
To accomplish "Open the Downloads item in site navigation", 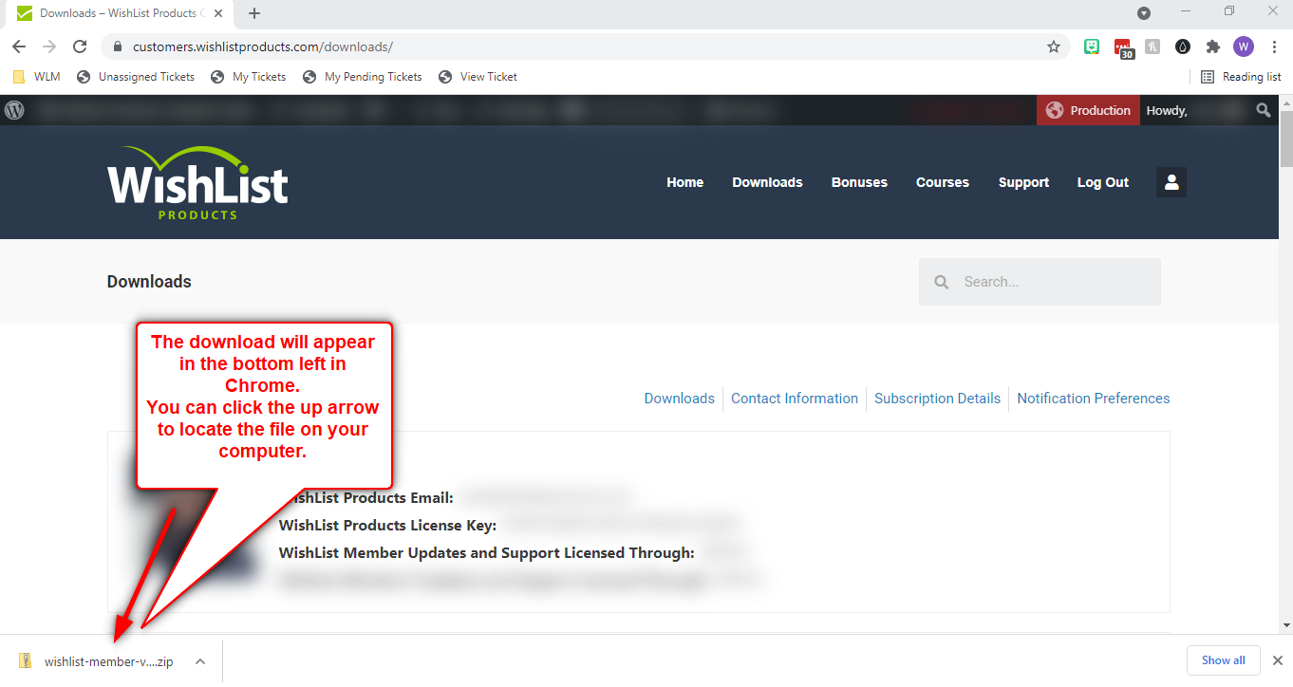I will pos(767,182).
